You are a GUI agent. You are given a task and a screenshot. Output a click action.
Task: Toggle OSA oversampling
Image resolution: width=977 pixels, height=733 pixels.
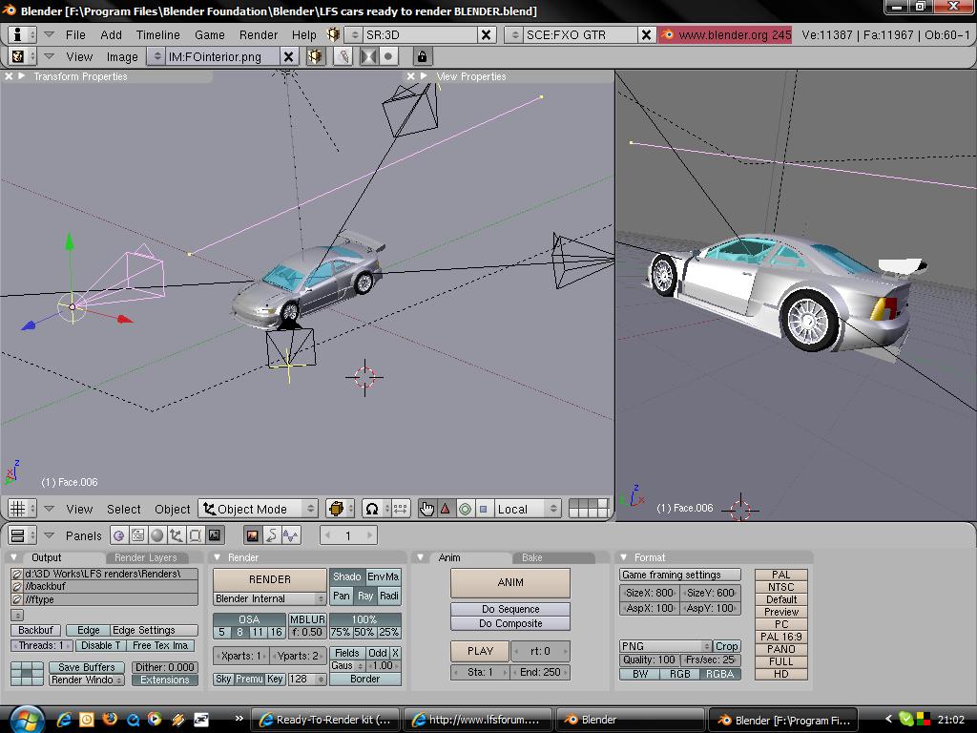249,619
